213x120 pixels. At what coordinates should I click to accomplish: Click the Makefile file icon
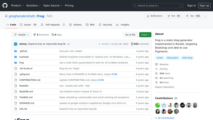pyautogui.click(x=15, y=86)
